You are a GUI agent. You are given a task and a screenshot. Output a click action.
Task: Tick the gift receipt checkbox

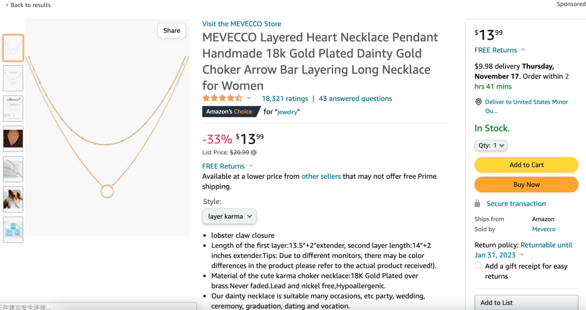pyautogui.click(x=478, y=265)
